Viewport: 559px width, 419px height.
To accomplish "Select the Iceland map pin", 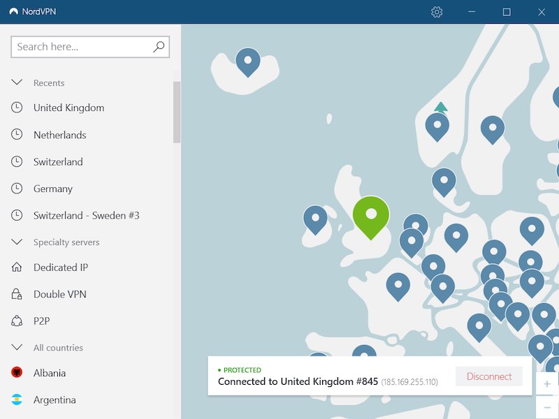I will click(248, 62).
